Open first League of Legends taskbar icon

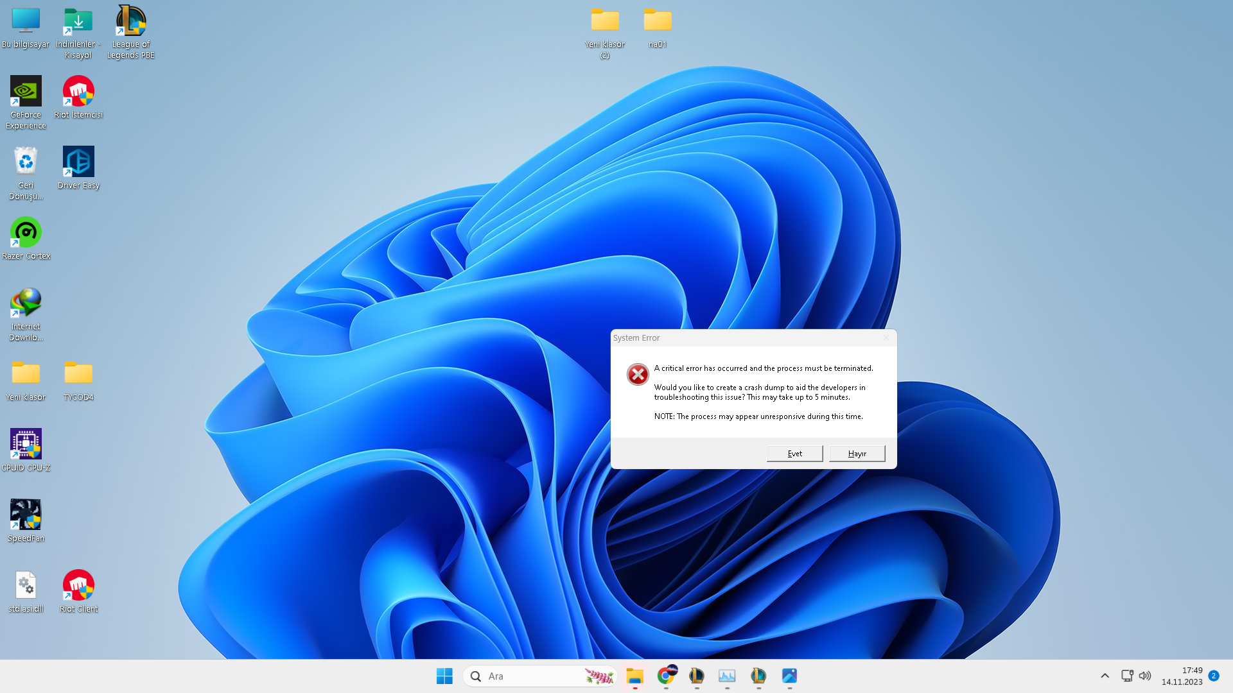pyautogui.click(x=697, y=676)
